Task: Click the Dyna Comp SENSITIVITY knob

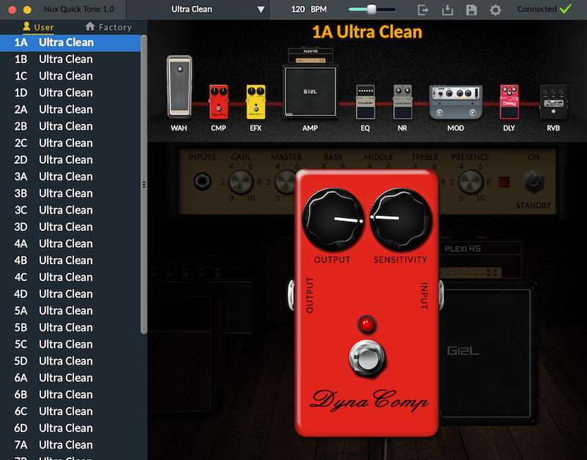Action: [x=399, y=219]
